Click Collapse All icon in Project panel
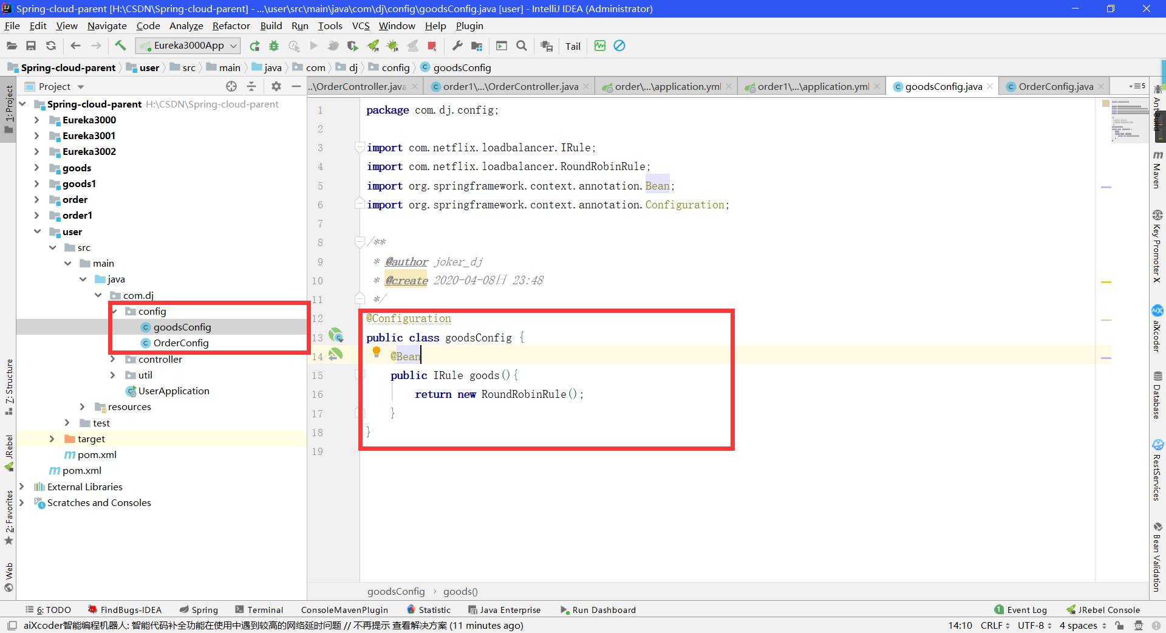Viewport: 1166px width, 633px height. point(251,86)
